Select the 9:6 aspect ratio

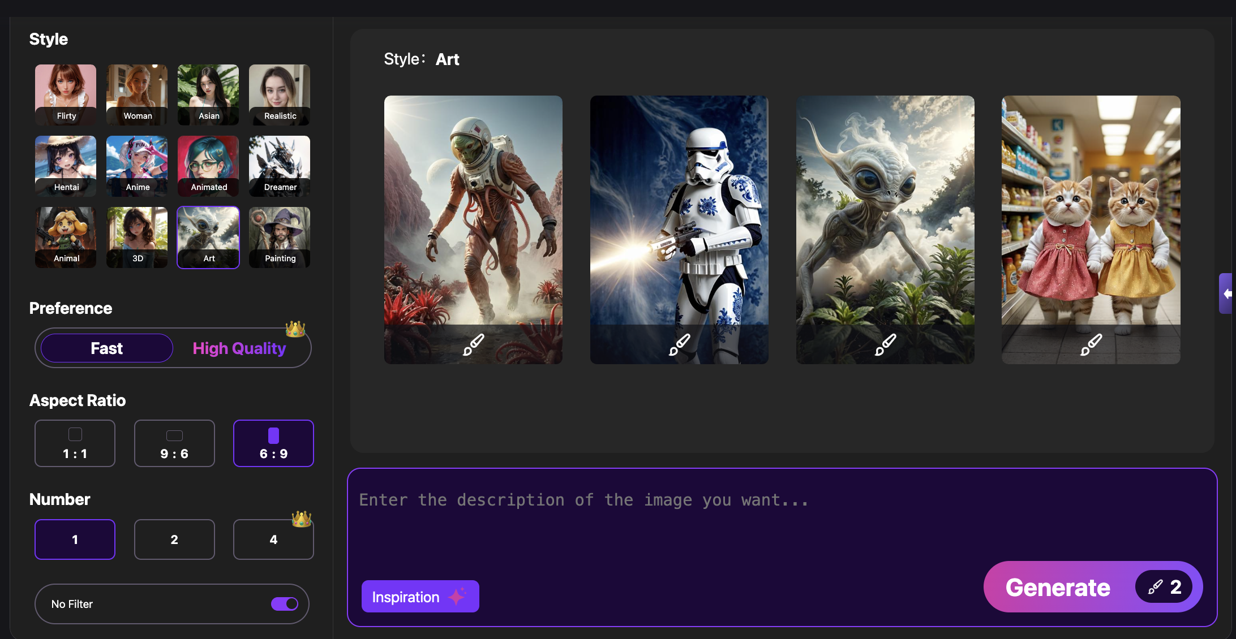[174, 443]
